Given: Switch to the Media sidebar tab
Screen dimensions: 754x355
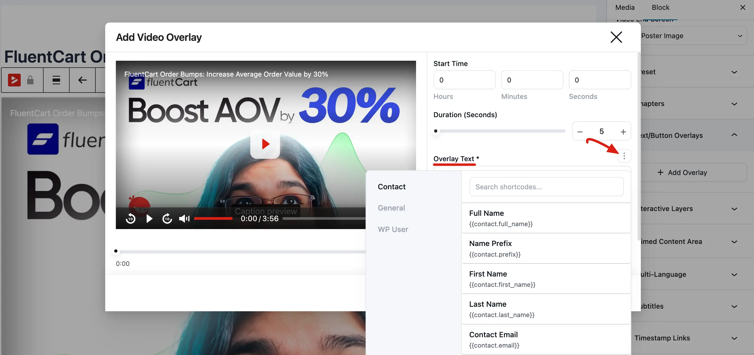Looking at the screenshot, I should coord(625,8).
